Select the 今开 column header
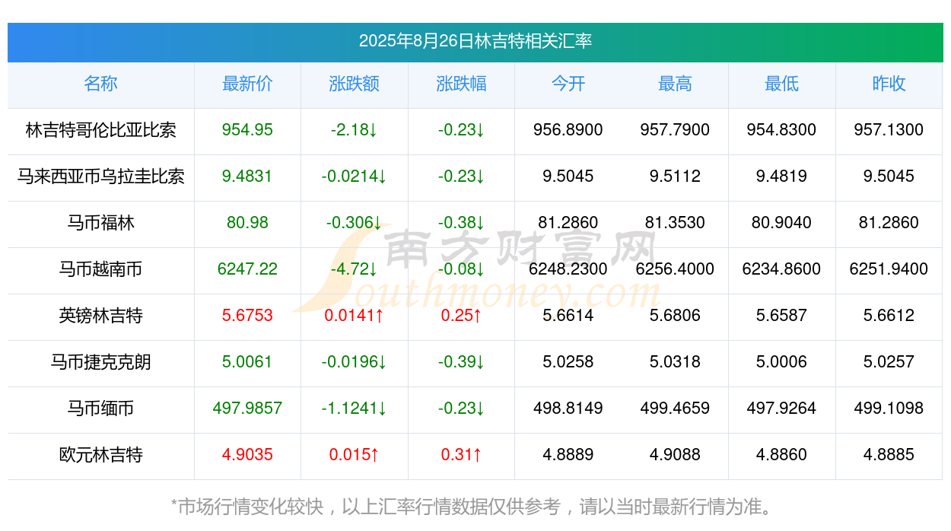 click(x=568, y=84)
